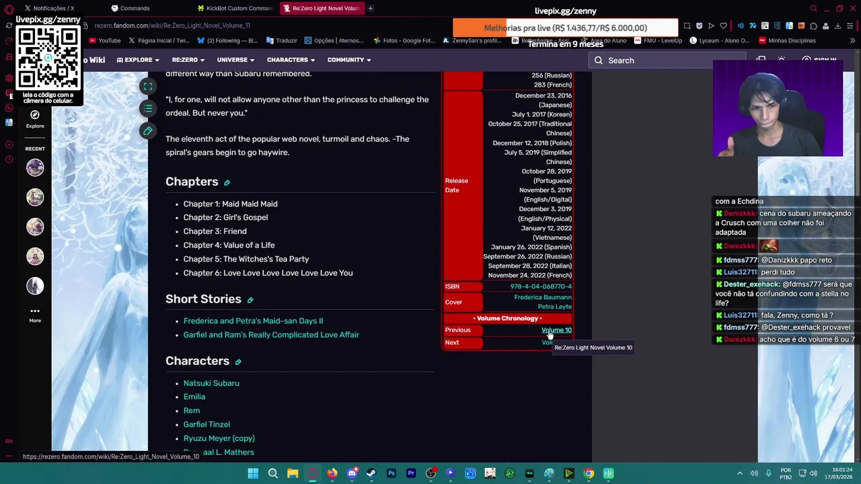
Task: Open Frederica and Petra's Maid-san Days II
Action: tap(253, 321)
